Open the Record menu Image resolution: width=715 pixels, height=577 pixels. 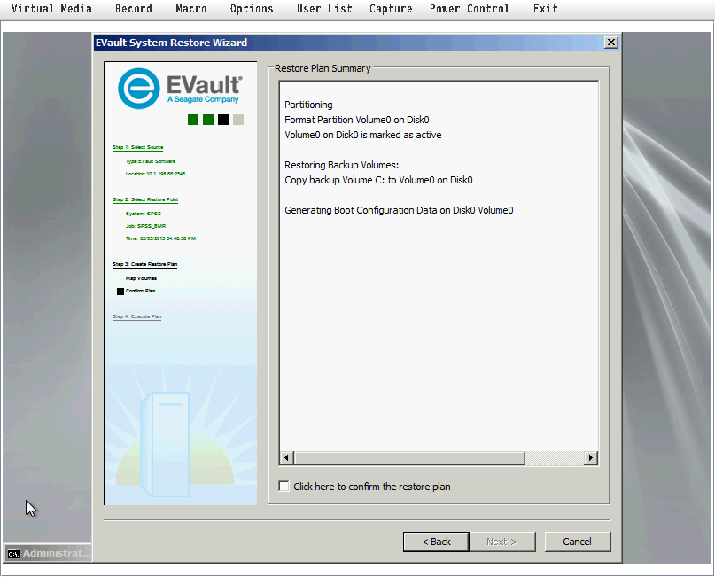134,9
